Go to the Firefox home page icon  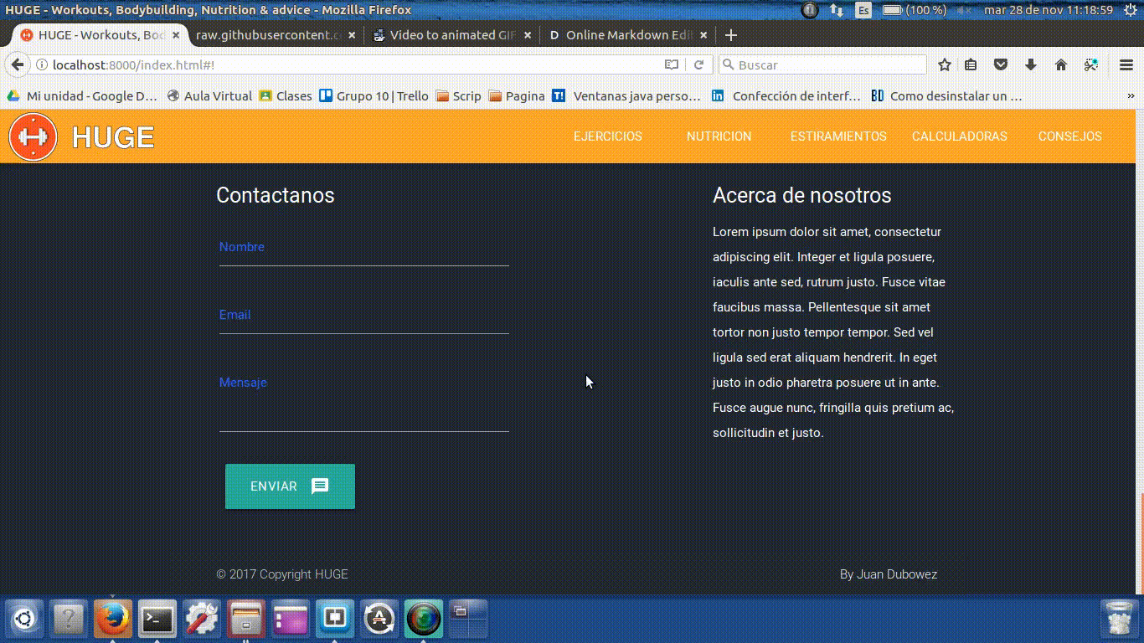pos(1060,64)
